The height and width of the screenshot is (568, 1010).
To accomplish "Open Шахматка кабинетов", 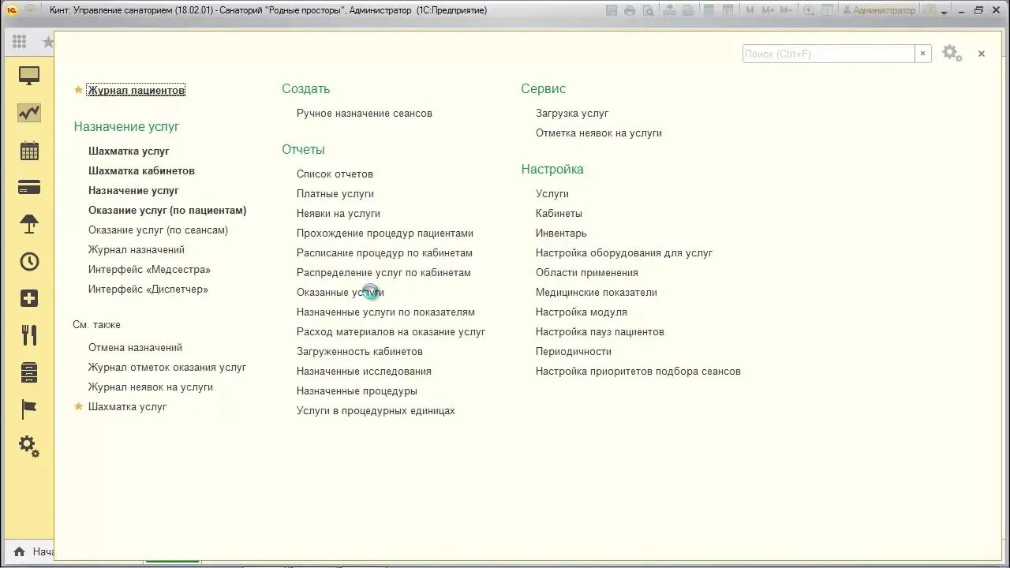I will coord(141,170).
